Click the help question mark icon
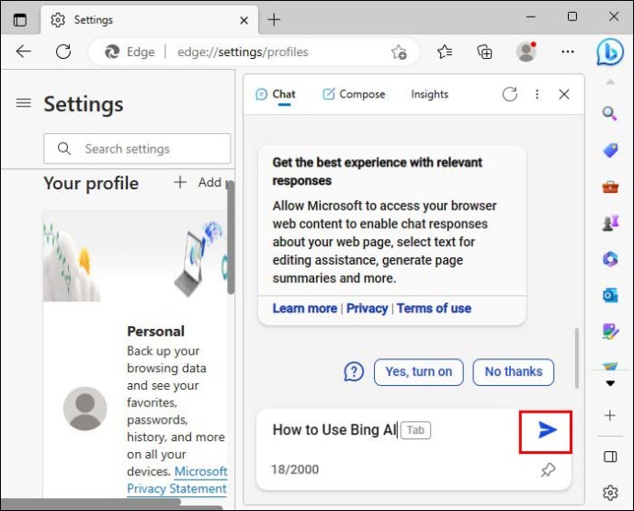The width and height of the screenshot is (634, 511). coord(354,371)
